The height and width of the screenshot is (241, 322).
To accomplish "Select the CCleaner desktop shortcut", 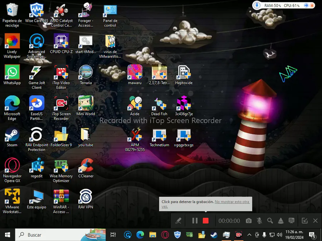I will (86, 168).
